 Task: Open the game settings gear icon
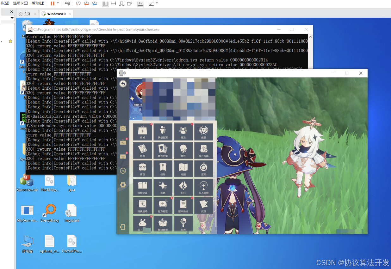[123, 185]
